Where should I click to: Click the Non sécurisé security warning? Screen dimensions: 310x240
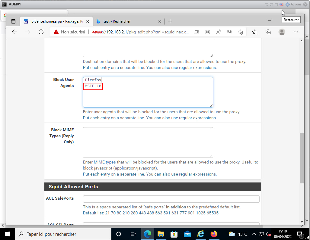(69, 32)
